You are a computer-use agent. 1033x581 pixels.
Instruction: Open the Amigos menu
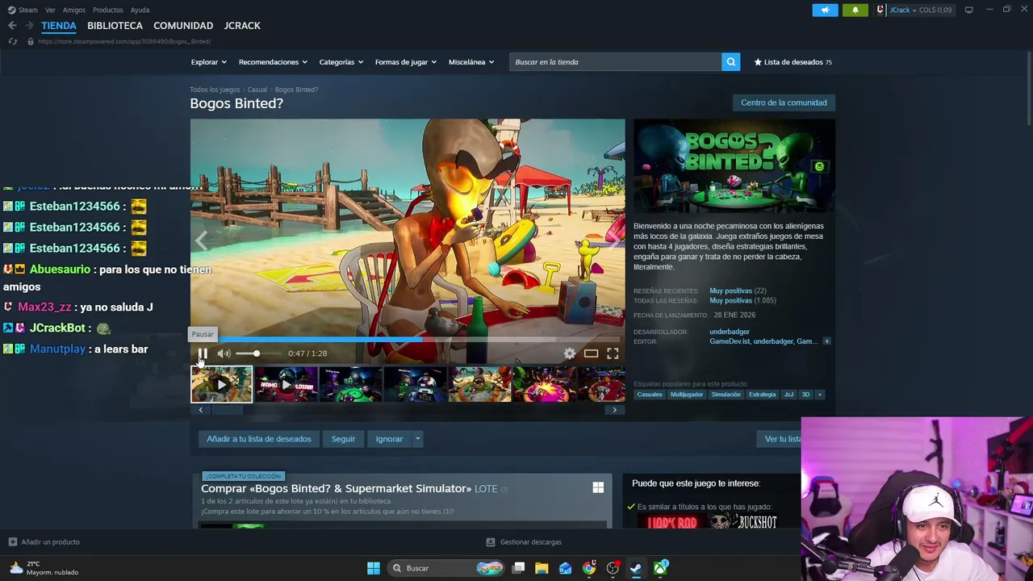74,10
